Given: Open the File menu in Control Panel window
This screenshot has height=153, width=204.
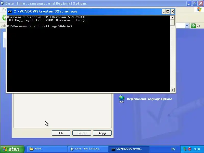Looking at the screenshot, I should (x=4, y=9).
